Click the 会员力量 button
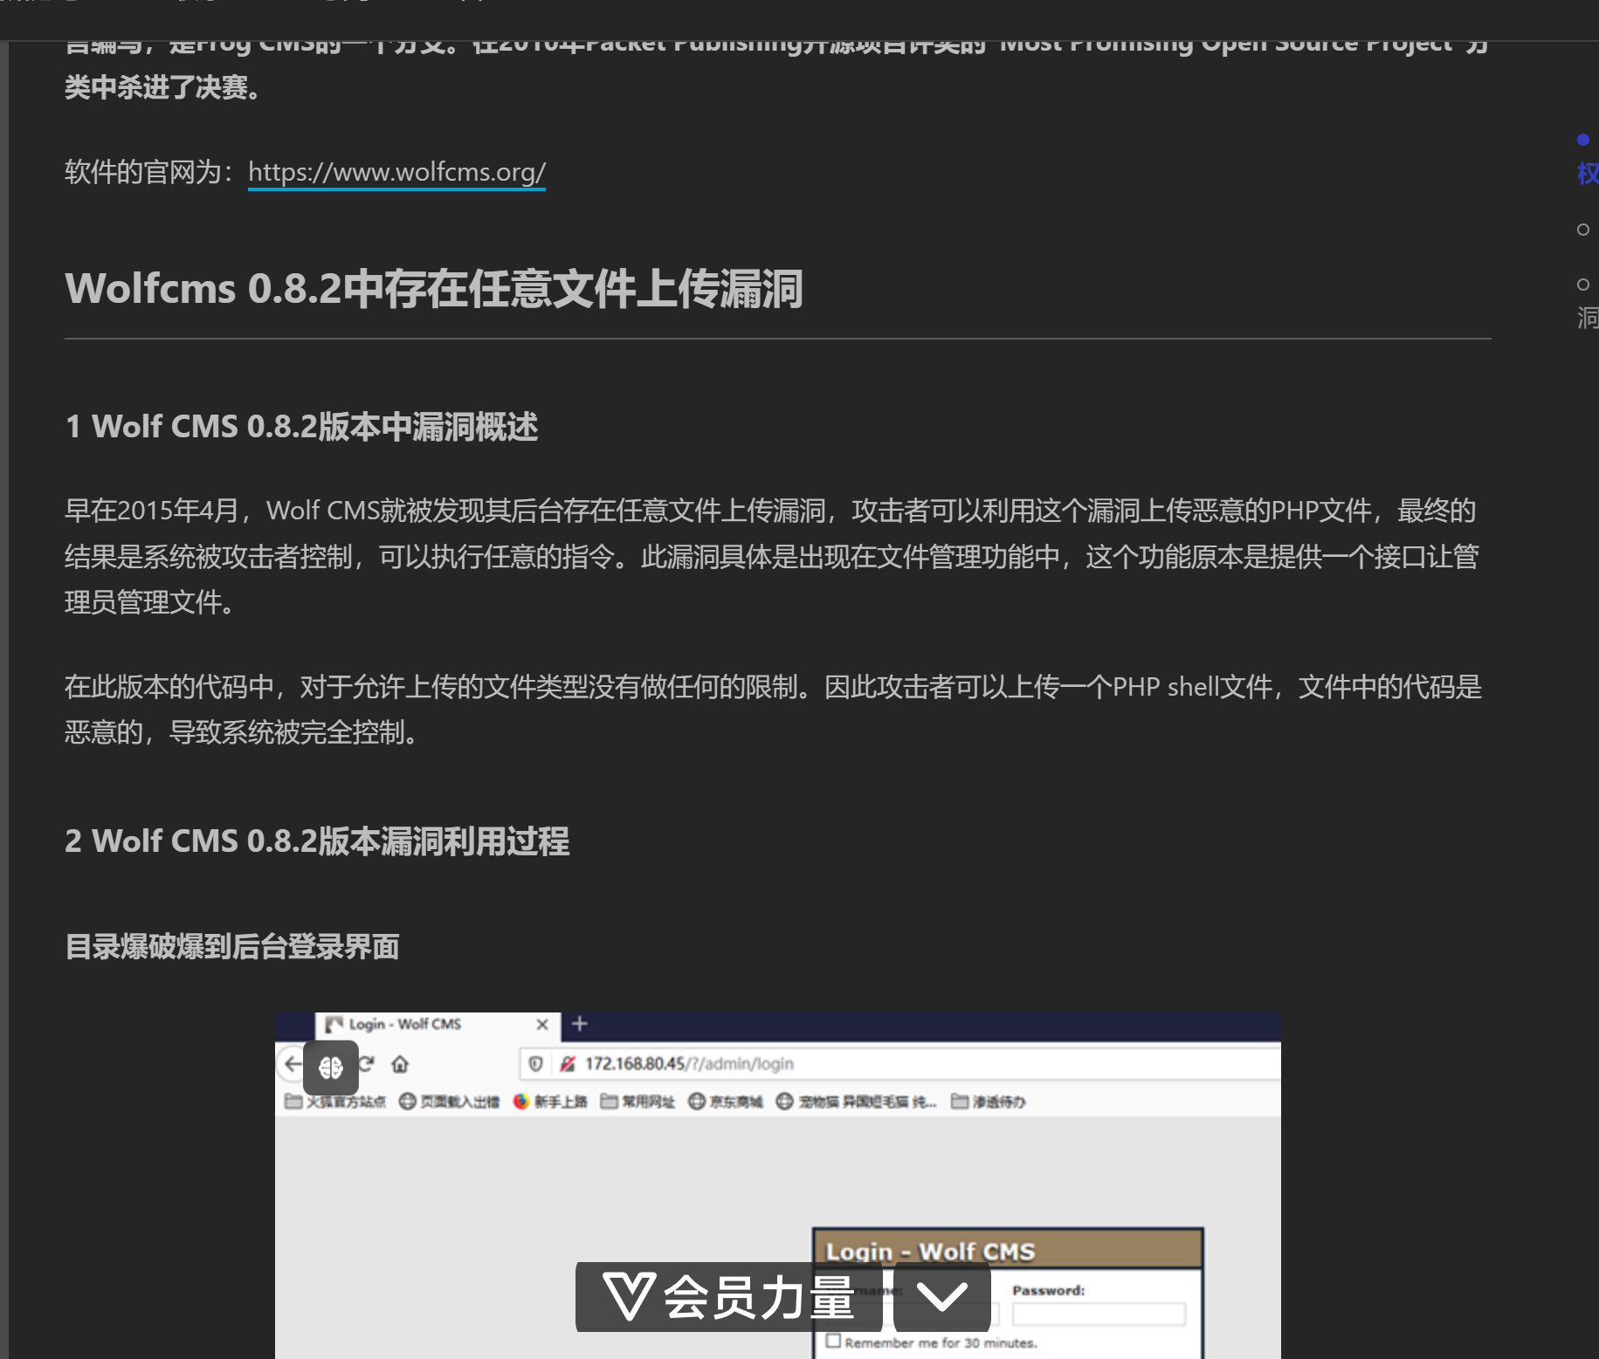Viewport: 1599px width, 1359px height. point(729,1297)
